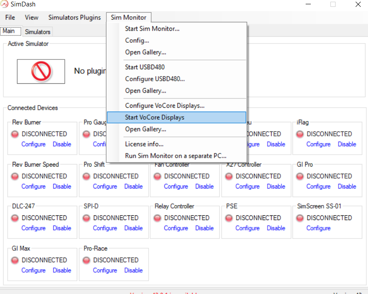
Task: Click the iFlag red status light
Action: pos(300,134)
